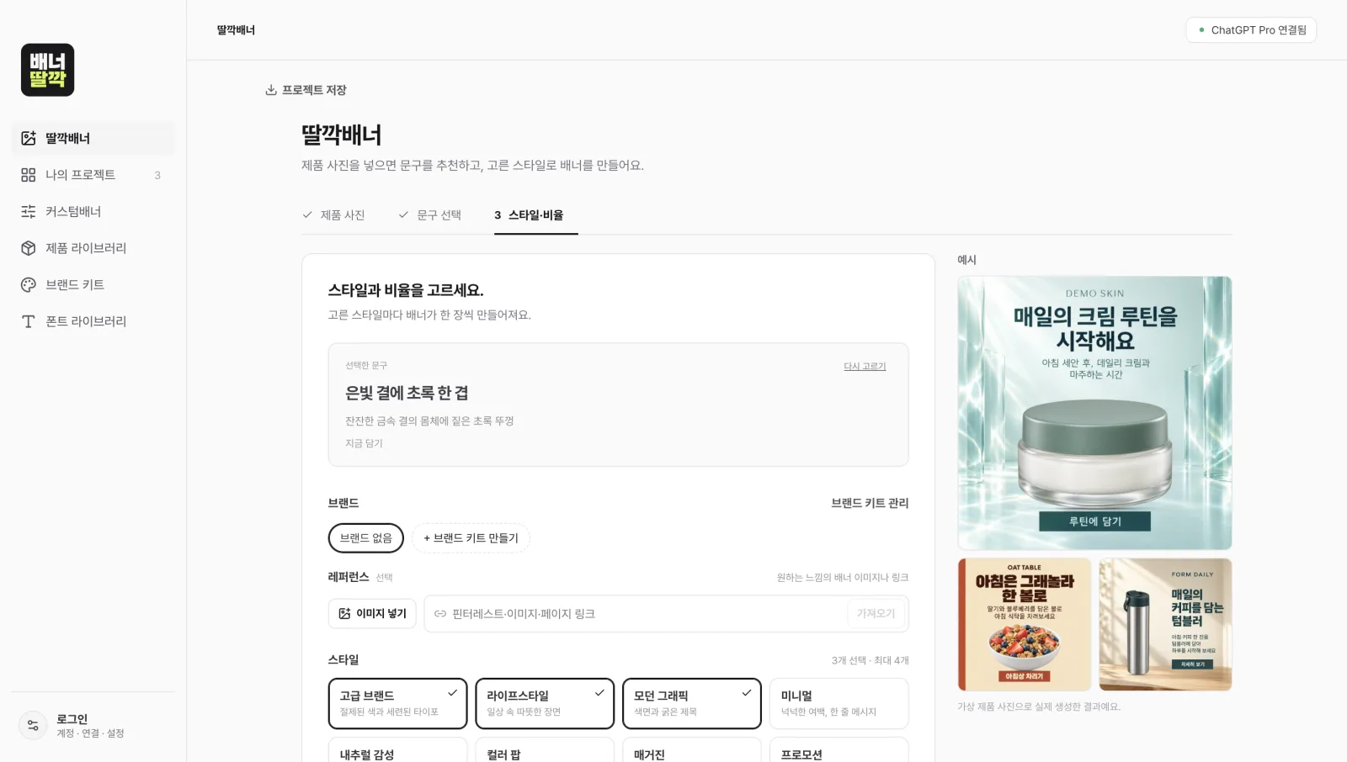Click the 프로젝트 저장 download icon

click(271, 90)
